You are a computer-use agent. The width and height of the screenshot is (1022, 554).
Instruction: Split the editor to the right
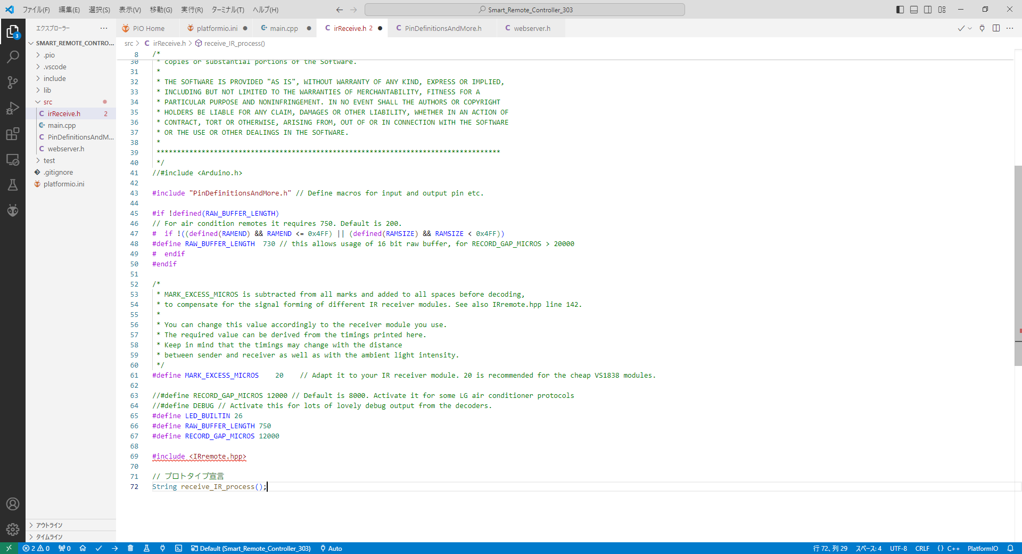[996, 28]
